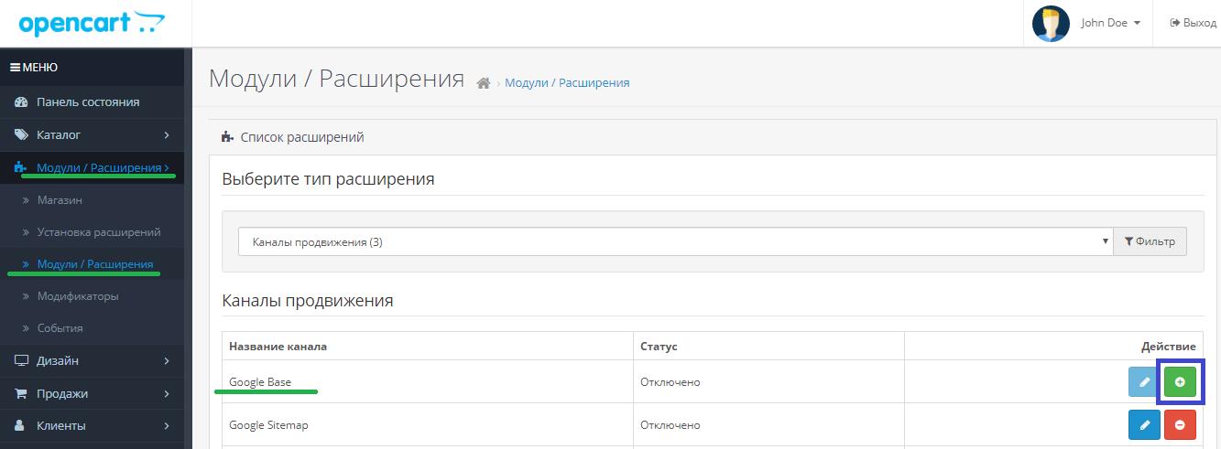Edit Google Base with pencil button
1221x449 pixels.
coord(1144,381)
